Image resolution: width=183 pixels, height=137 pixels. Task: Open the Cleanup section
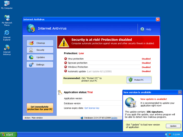point(40,43)
